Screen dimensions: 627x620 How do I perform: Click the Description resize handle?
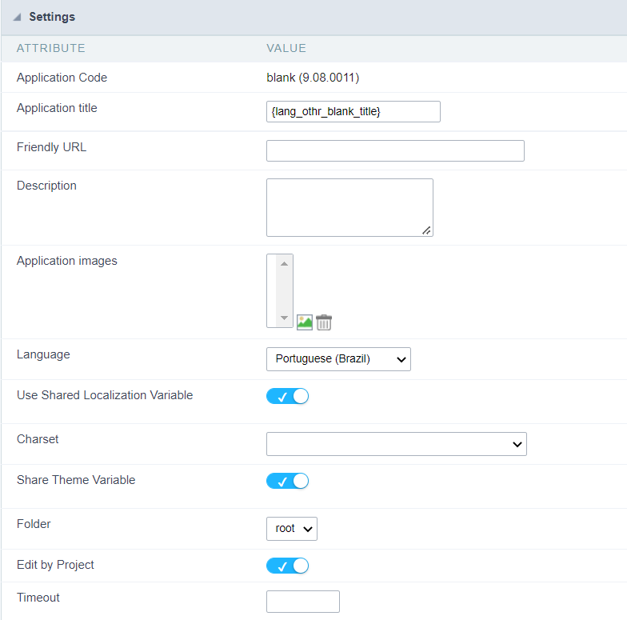click(x=427, y=230)
